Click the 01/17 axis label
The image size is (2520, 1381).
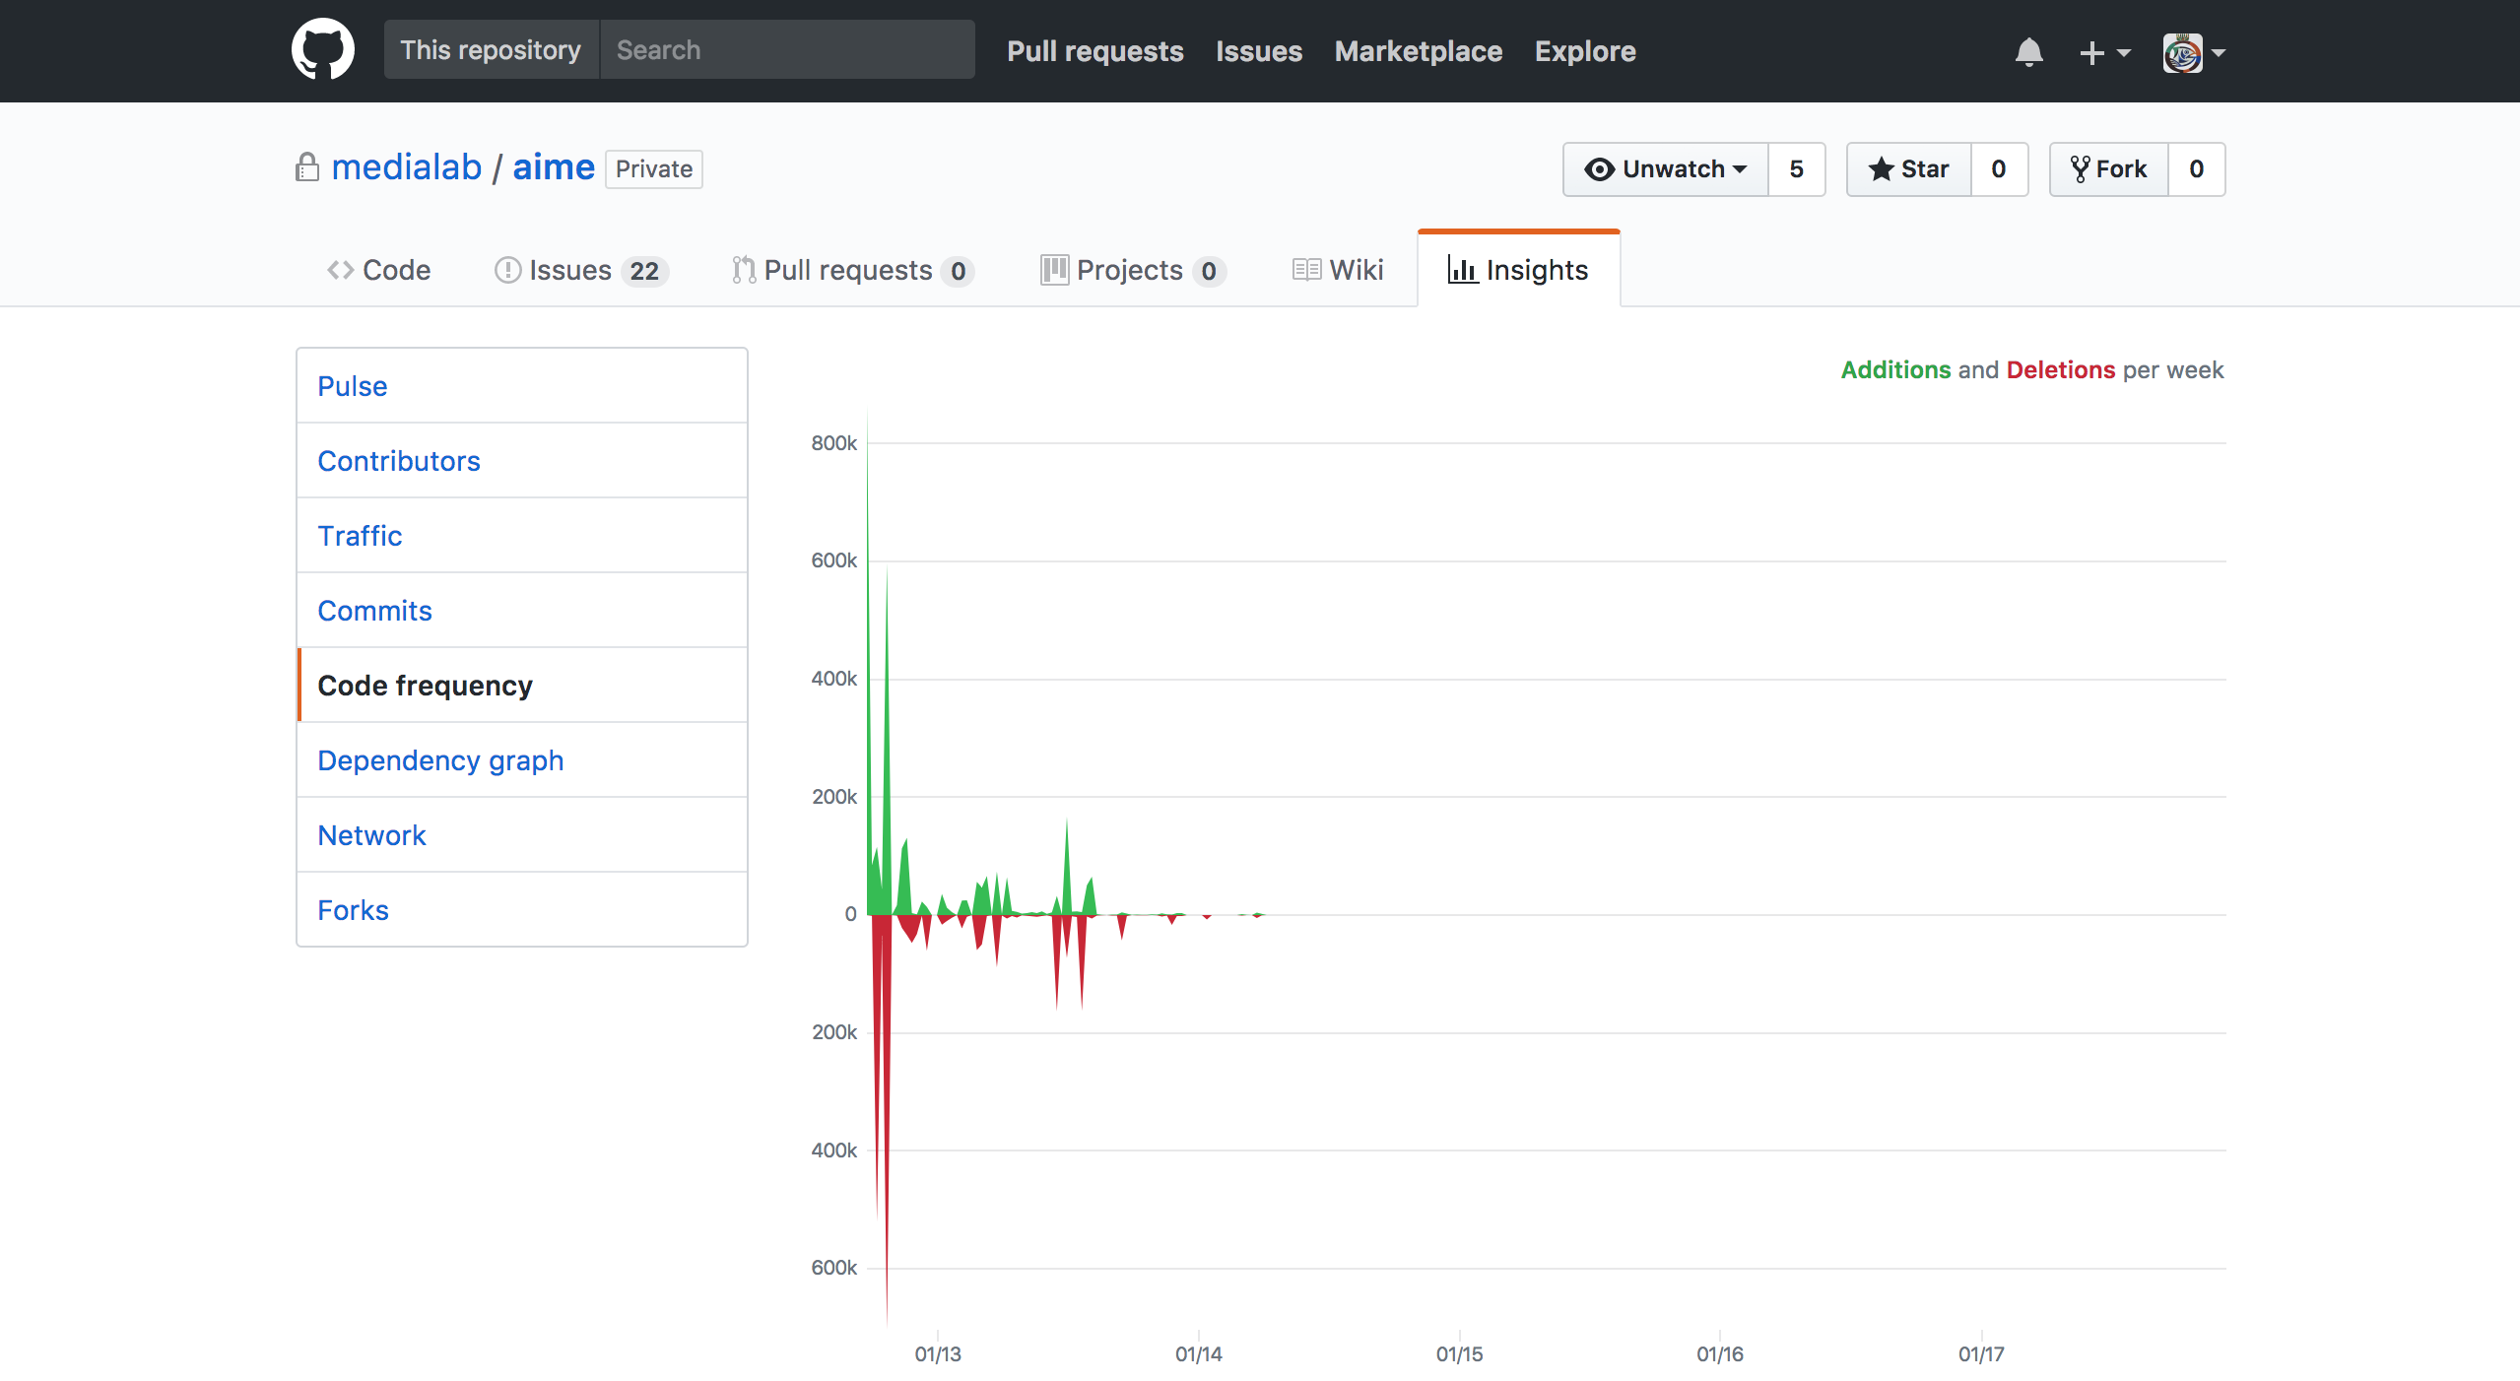click(1981, 1354)
